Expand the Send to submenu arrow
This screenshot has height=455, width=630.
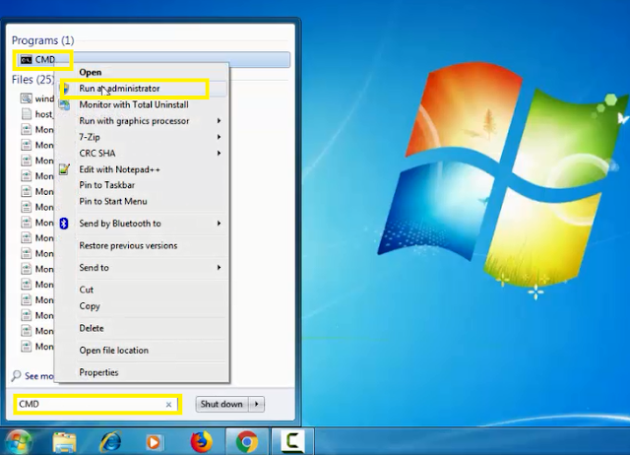[x=219, y=267]
